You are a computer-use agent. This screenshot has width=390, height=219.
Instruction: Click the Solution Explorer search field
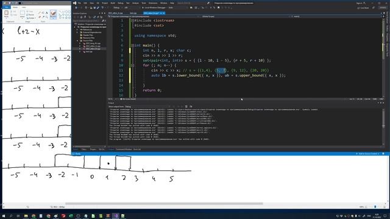87,21
